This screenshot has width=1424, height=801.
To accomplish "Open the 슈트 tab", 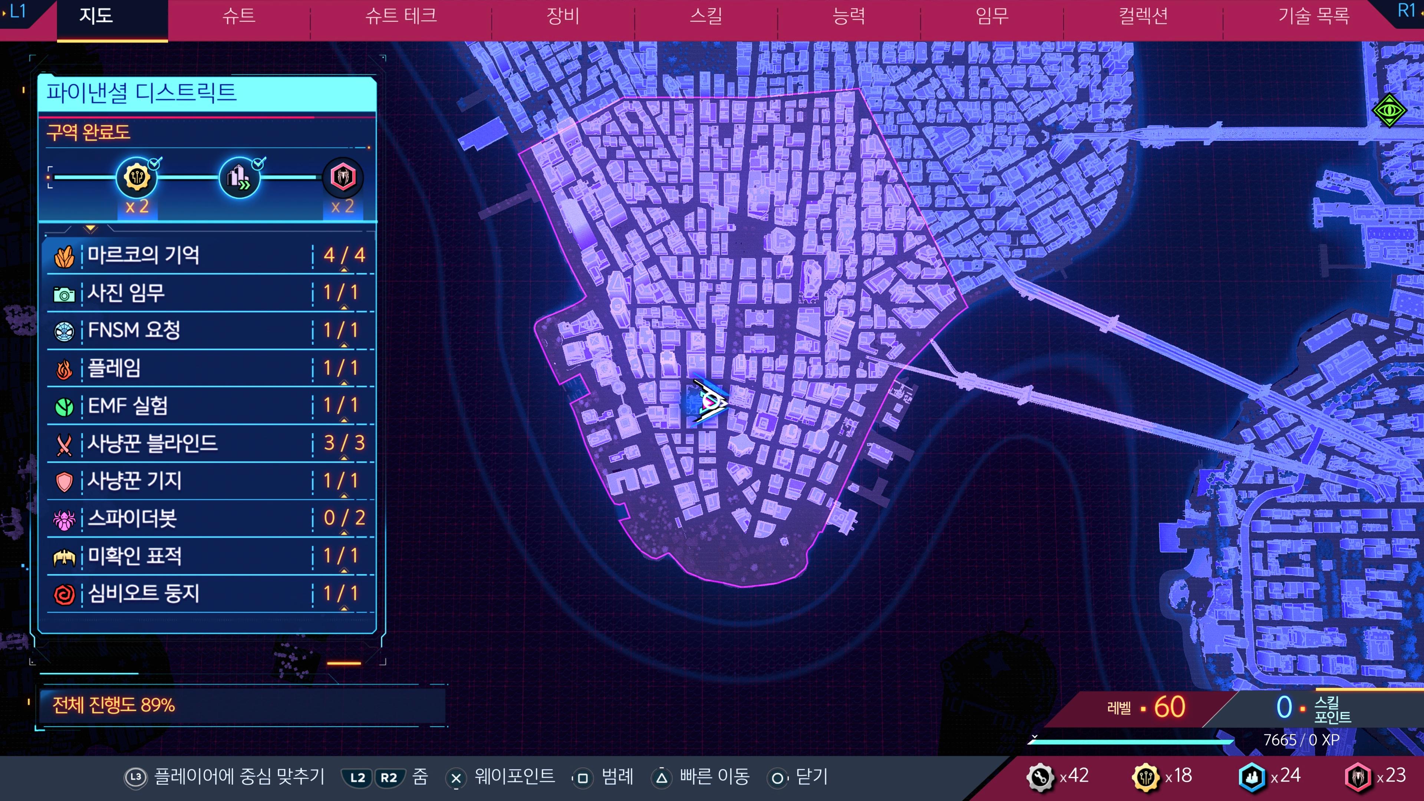I will click(x=239, y=16).
